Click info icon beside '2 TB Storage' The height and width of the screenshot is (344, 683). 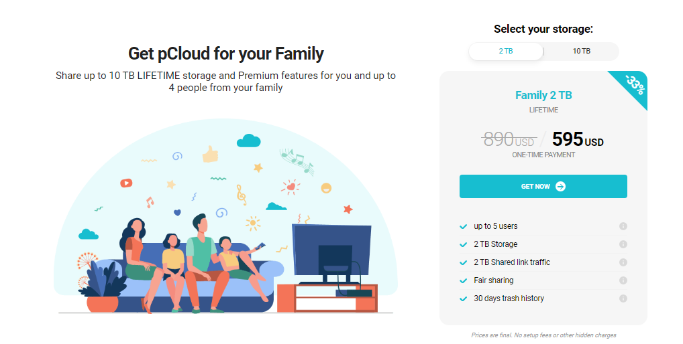pyautogui.click(x=623, y=244)
